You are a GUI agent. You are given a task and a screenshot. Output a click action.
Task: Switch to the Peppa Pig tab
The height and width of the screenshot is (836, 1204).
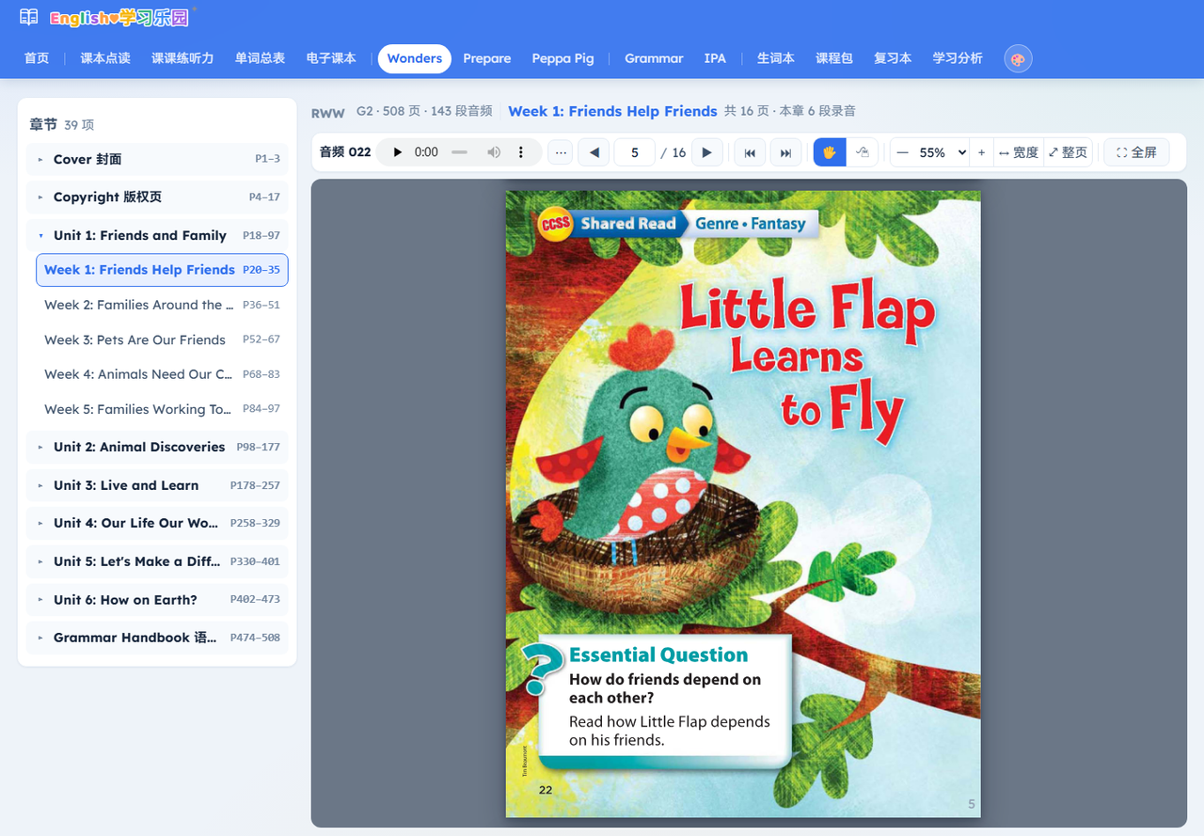pyautogui.click(x=562, y=58)
